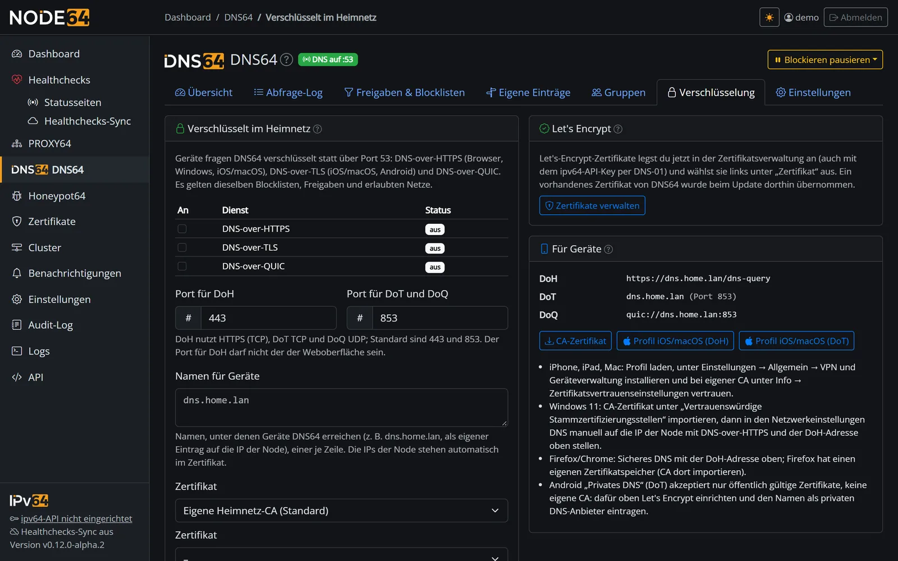Image resolution: width=898 pixels, height=561 pixels.
Task: Switch to the Übersicht tab
Action: [204, 93]
